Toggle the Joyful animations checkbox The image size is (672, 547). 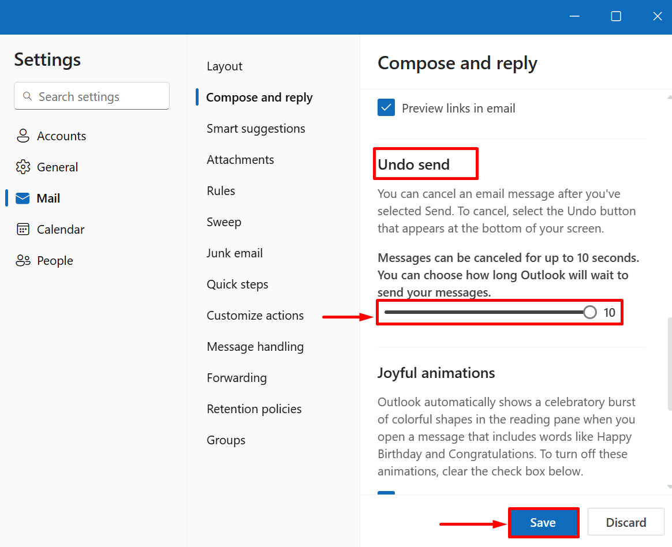[386, 493]
